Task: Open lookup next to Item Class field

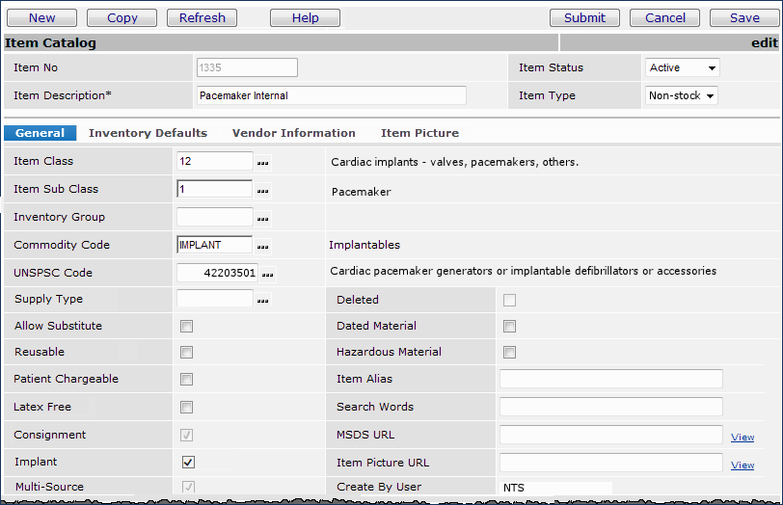Action: [x=263, y=162]
